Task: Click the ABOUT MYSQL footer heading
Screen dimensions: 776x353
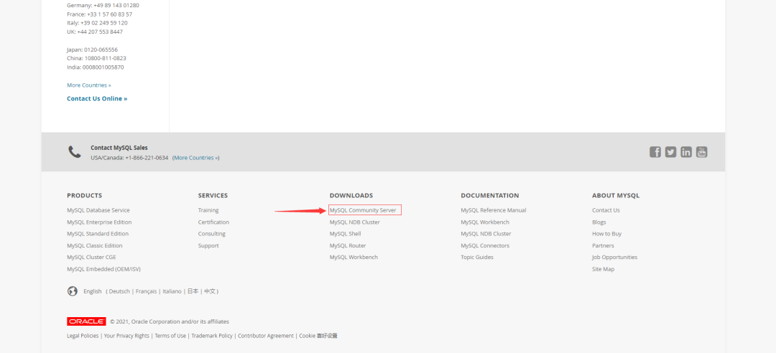Action: pyautogui.click(x=616, y=195)
